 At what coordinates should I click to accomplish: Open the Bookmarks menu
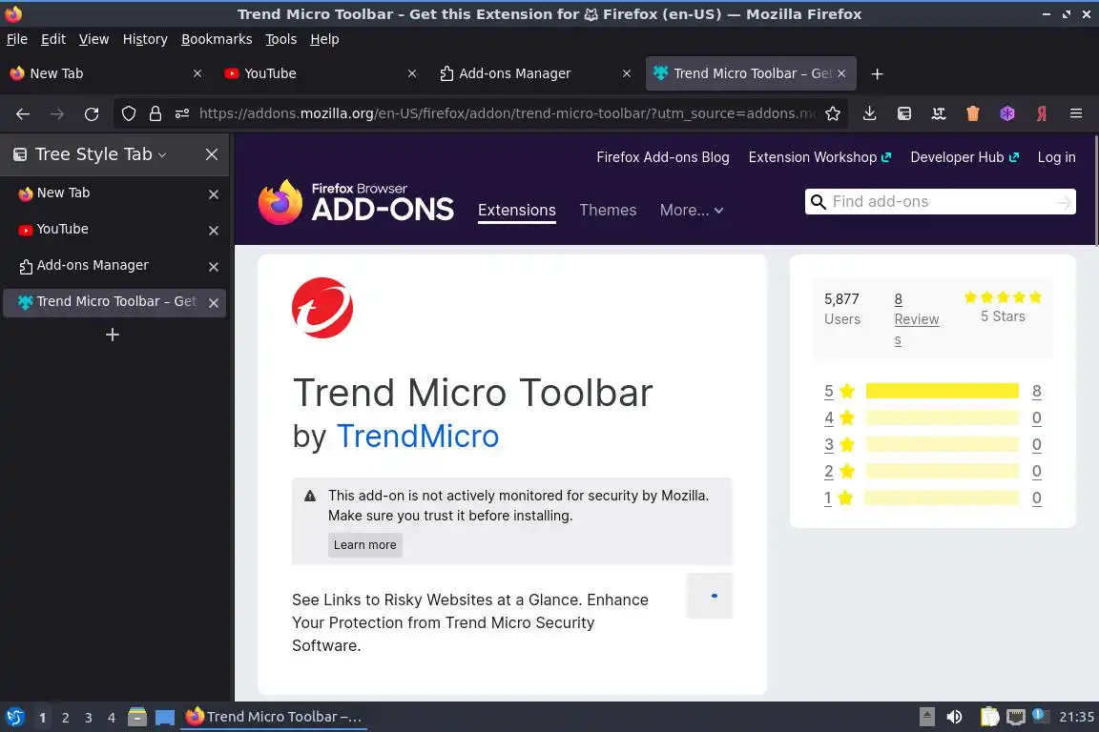[x=217, y=39]
